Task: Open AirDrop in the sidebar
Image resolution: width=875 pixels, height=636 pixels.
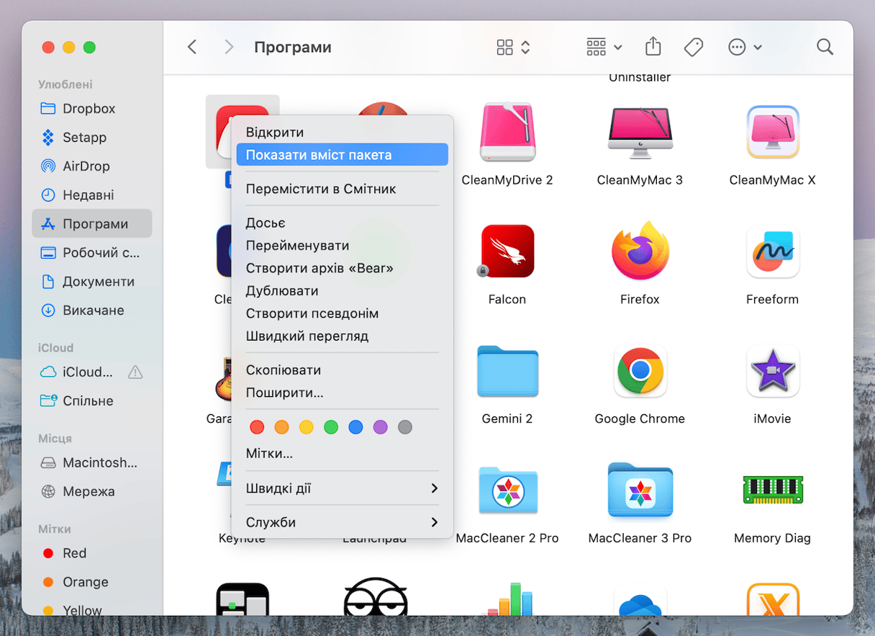Action: [92, 166]
